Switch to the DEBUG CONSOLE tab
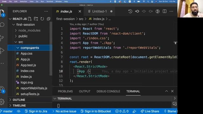The image size is (203, 114). (x=108, y=92)
